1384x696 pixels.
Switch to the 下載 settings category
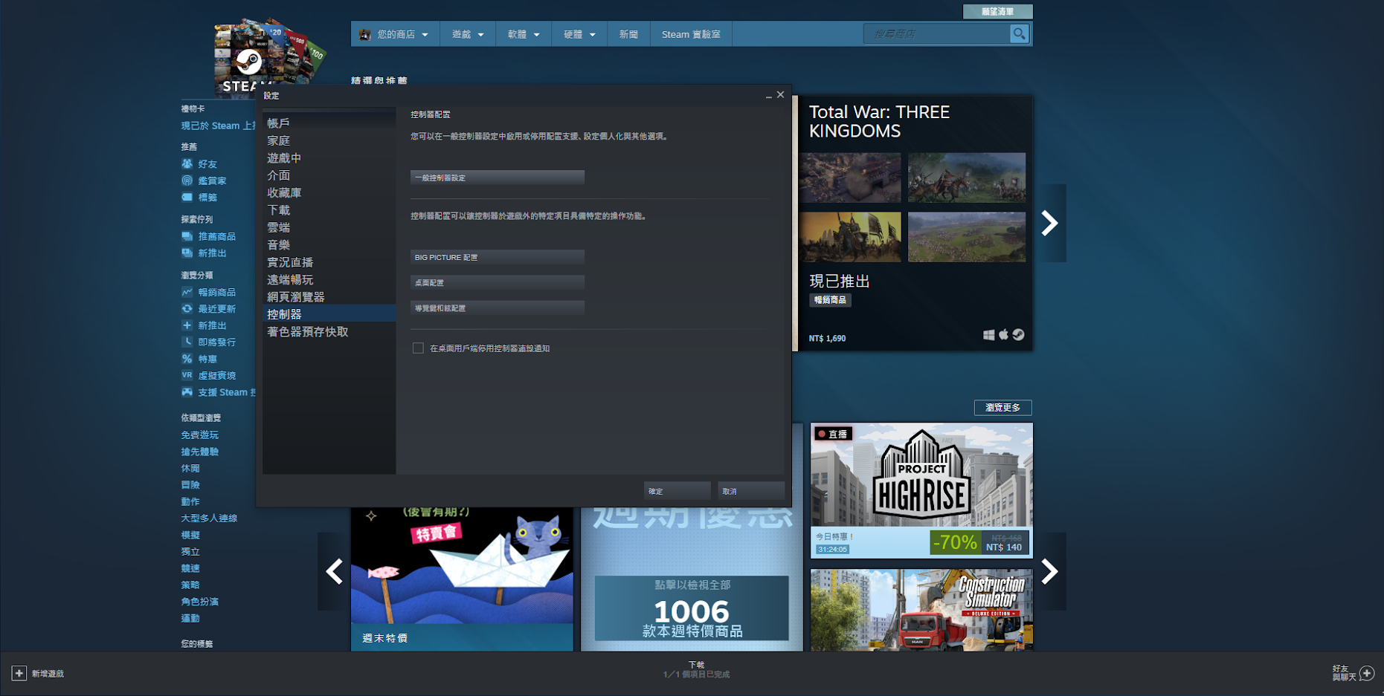(x=329, y=210)
